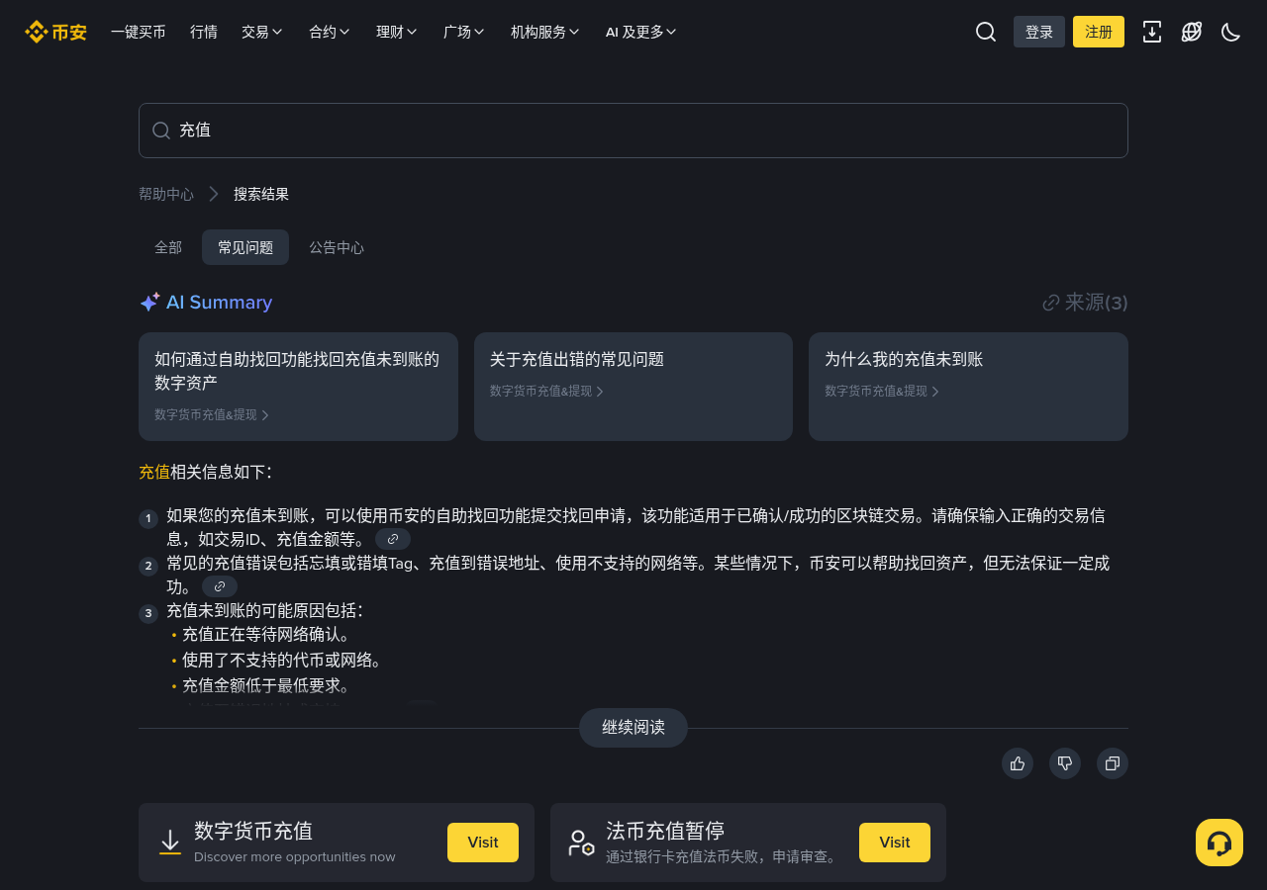The image size is (1267, 890).
Task: Click the 继续阅读 button
Action: tap(633, 728)
